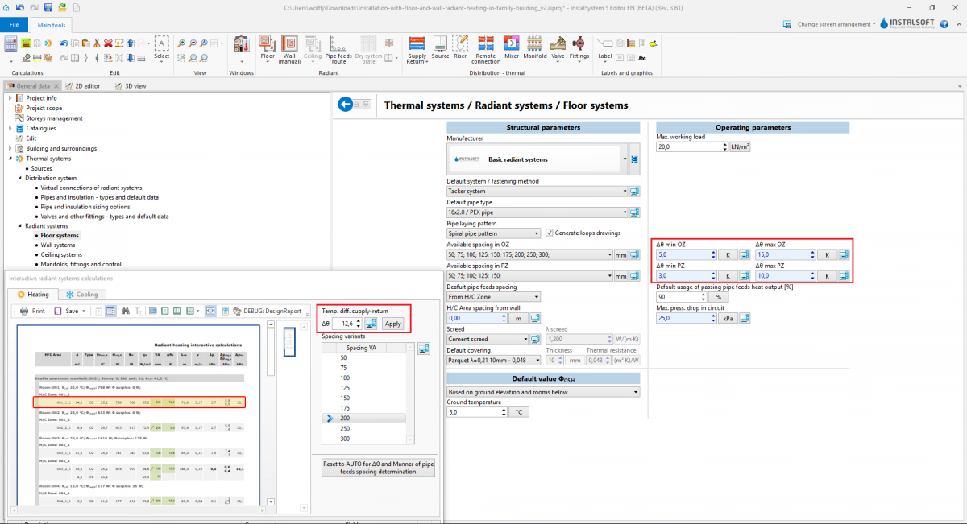Toggle Generate loops drawings checkbox
This screenshot has height=524, width=967.
[x=550, y=233]
